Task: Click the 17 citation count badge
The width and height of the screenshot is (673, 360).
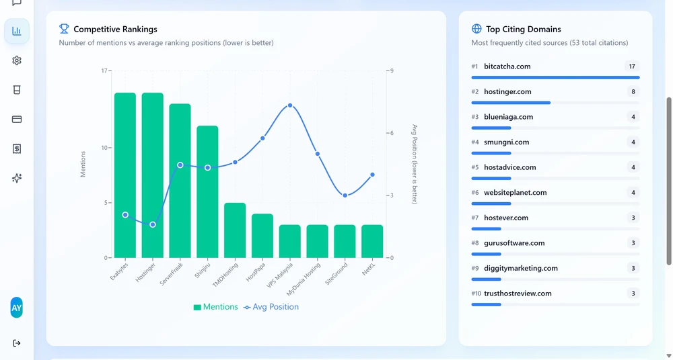Action: (x=632, y=66)
